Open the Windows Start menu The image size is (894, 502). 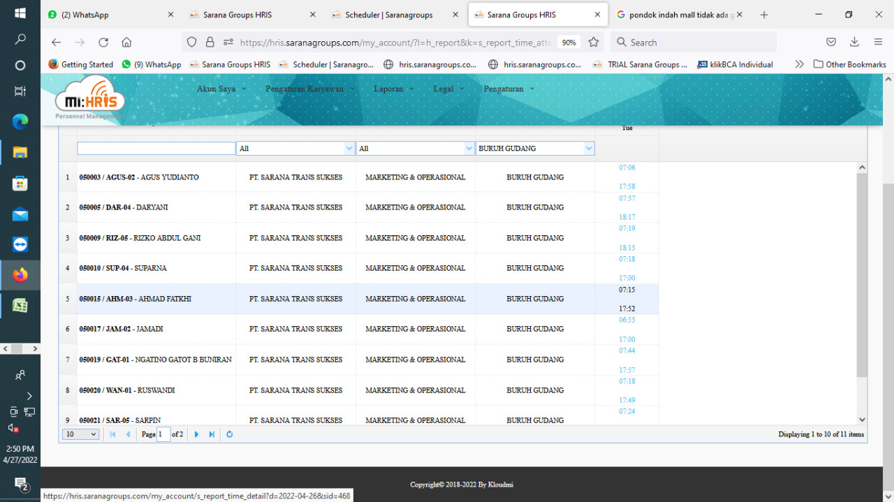click(20, 13)
